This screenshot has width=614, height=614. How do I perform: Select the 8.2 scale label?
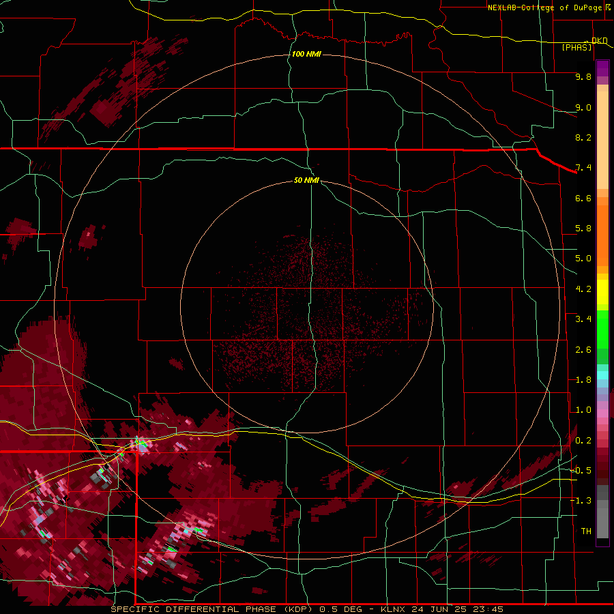[583, 137]
